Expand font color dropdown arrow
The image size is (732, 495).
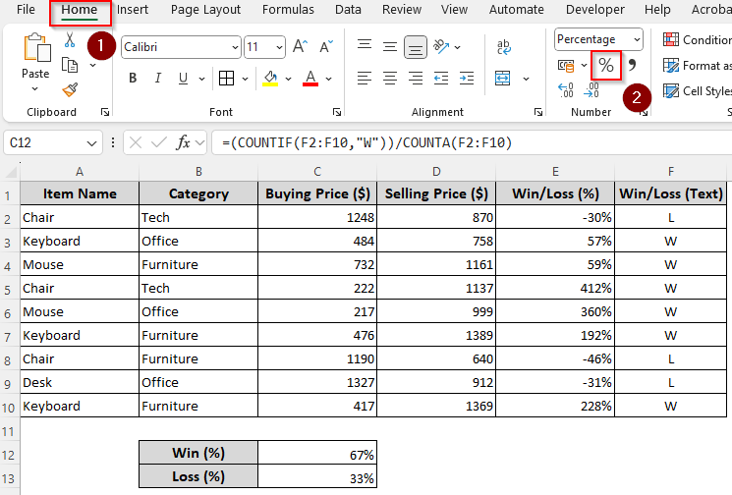[x=328, y=79]
